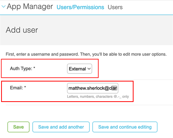Open the Auth Type dropdown set to External

[x=80, y=69]
